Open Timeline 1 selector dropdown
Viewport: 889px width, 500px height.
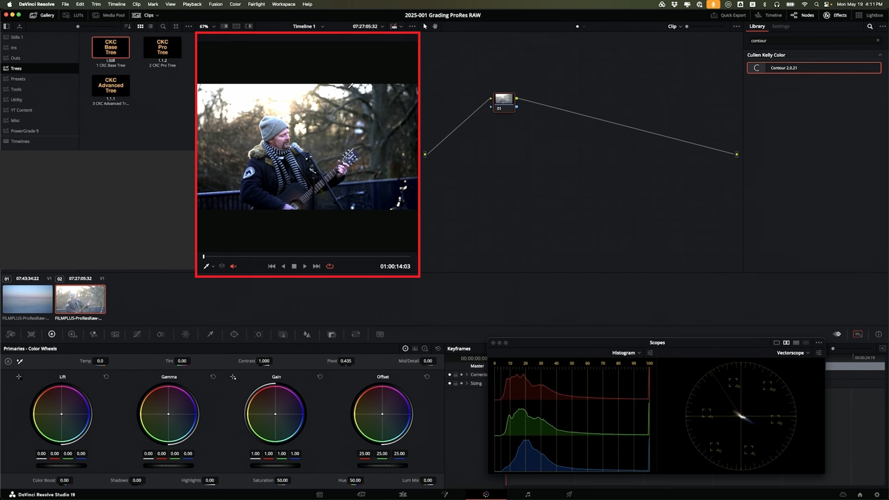click(308, 26)
